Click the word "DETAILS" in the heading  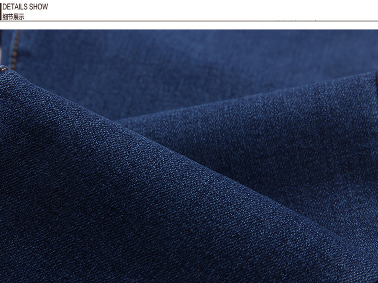[x=15, y=7]
